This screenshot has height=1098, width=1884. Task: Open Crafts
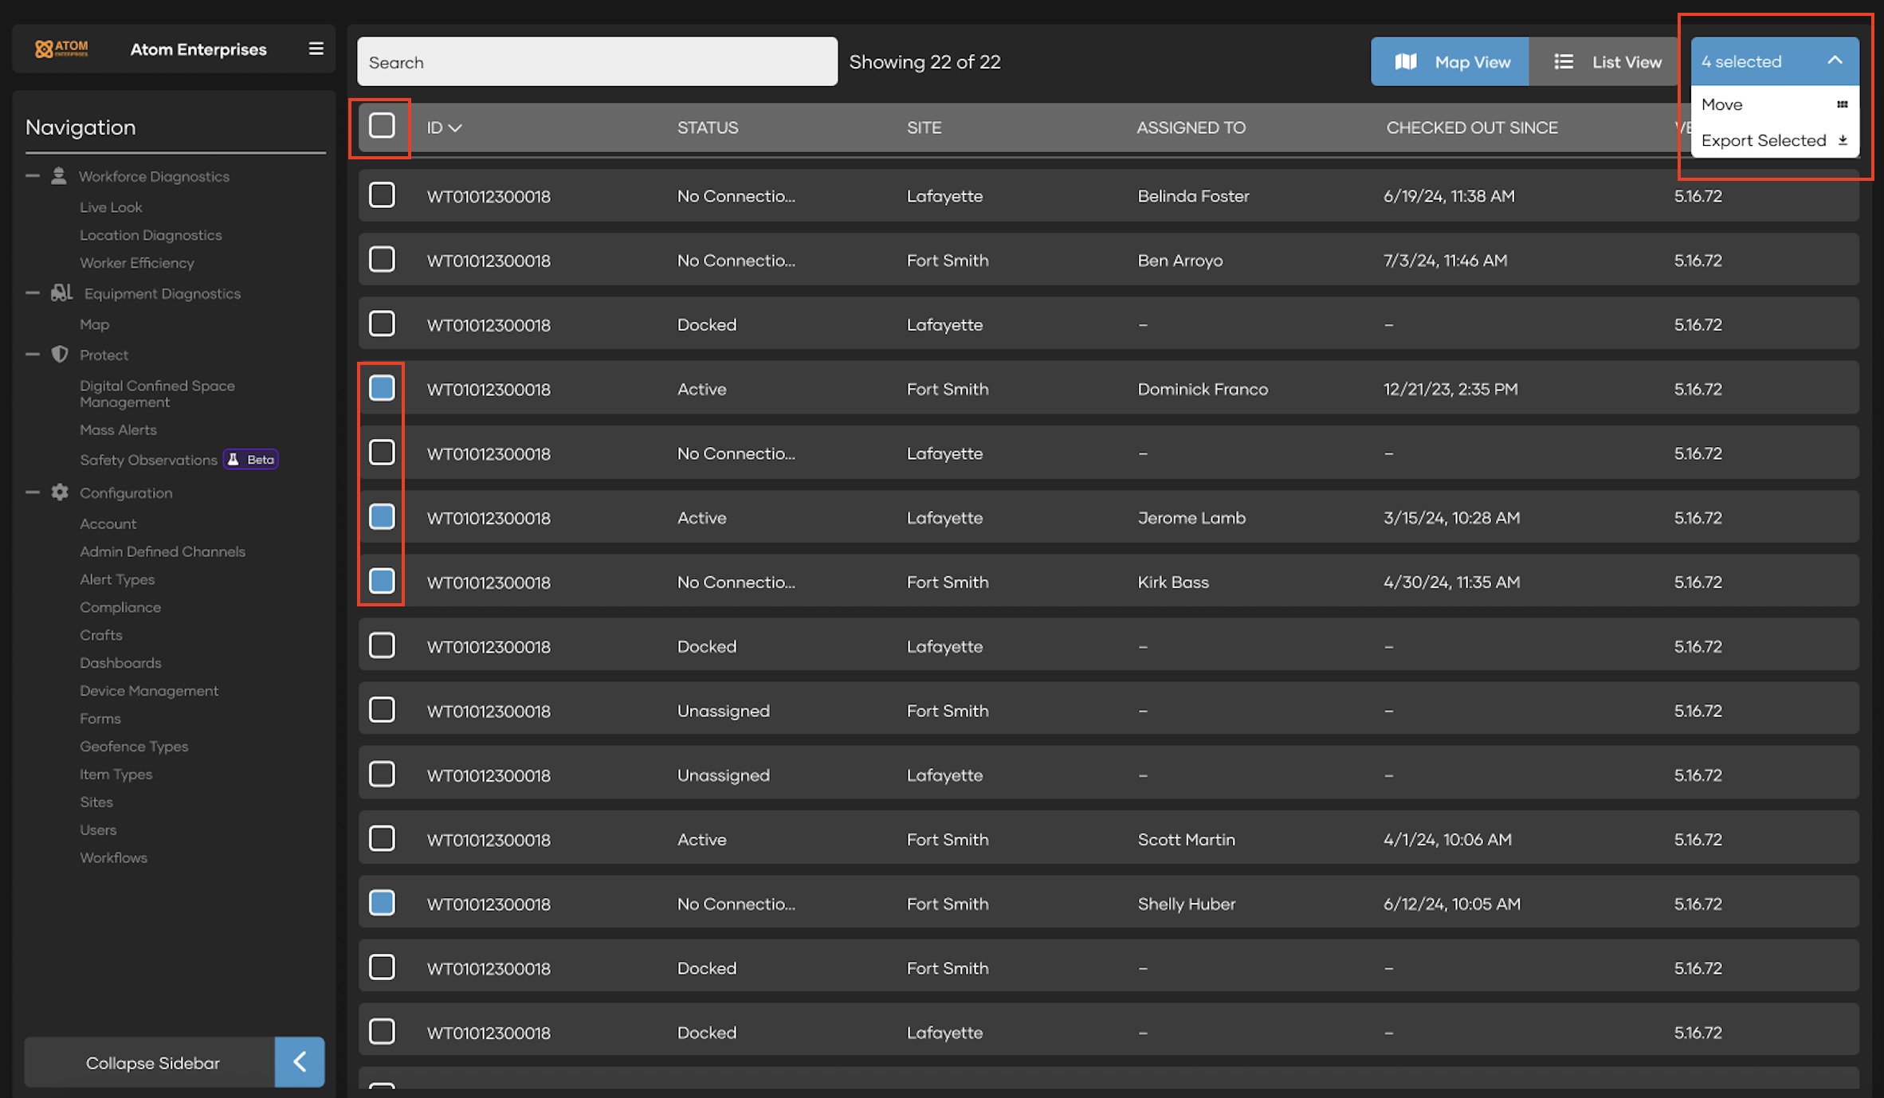[x=101, y=635]
